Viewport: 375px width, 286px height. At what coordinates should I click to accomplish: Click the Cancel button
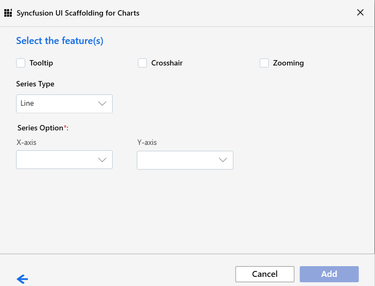[264, 274]
